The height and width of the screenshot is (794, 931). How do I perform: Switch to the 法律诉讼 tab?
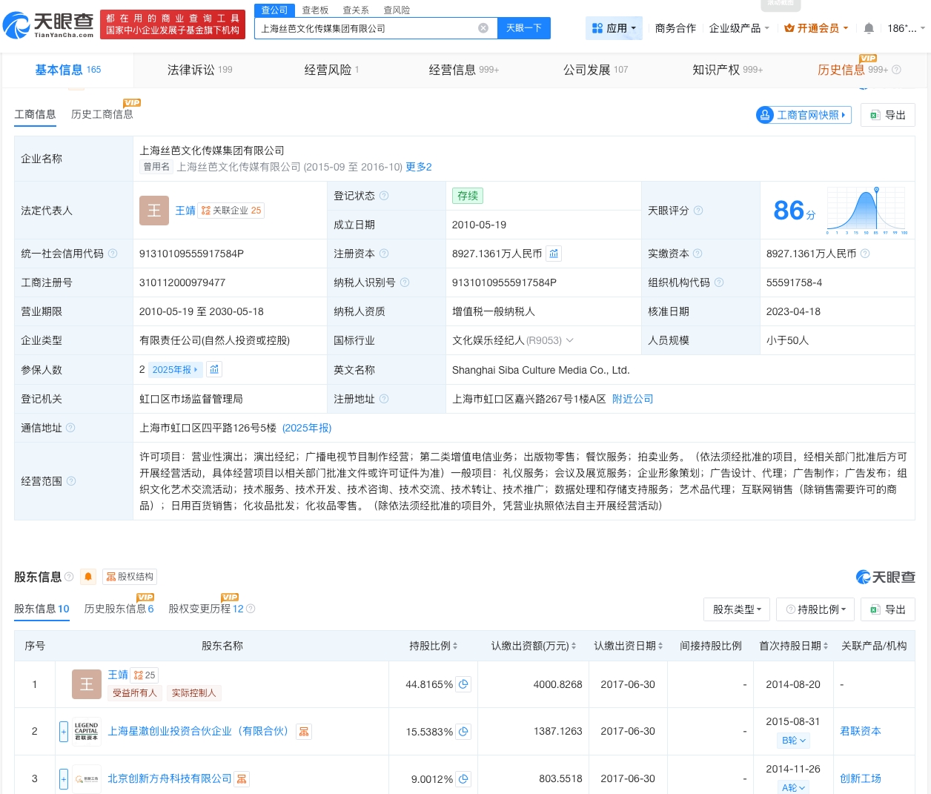[199, 70]
